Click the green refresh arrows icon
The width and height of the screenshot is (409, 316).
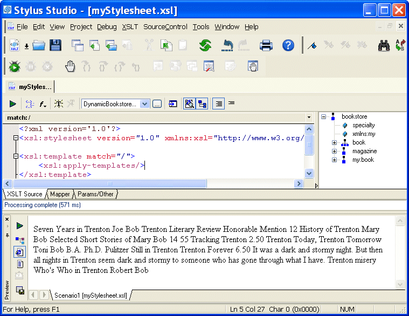[205, 46]
